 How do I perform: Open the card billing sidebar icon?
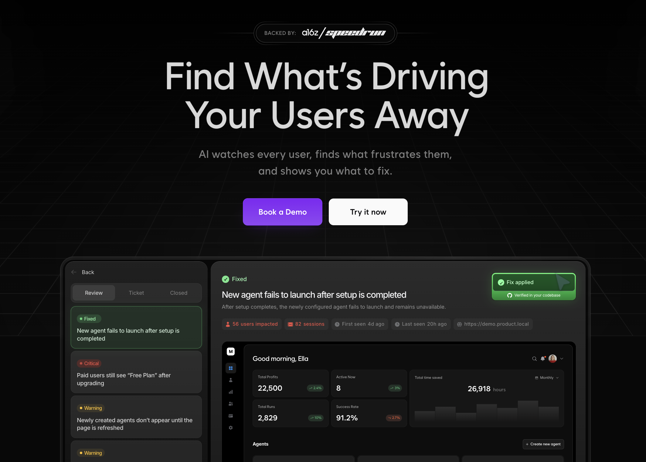[231, 416]
